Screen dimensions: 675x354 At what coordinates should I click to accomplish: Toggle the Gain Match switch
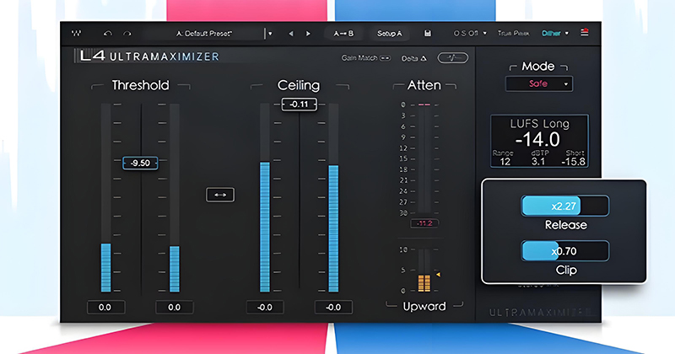tap(384, 58)
